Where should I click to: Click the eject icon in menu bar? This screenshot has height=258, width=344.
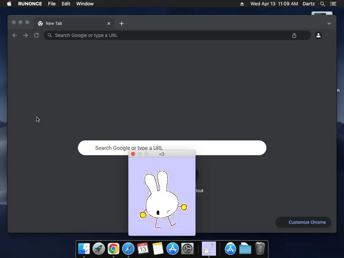[242, 4]
